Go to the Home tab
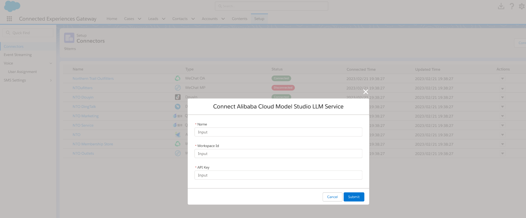 tap(112, 19)
